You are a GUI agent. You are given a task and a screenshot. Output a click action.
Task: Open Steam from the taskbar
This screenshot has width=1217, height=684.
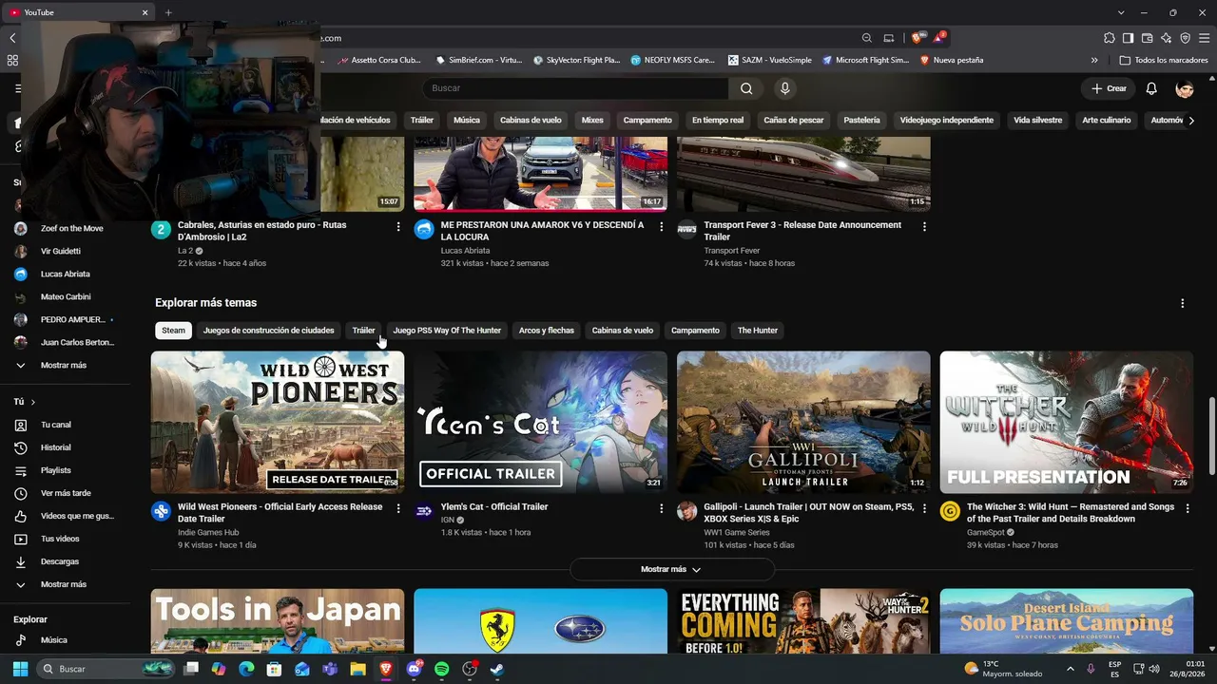pyautogui.click(x=497, y=669)
